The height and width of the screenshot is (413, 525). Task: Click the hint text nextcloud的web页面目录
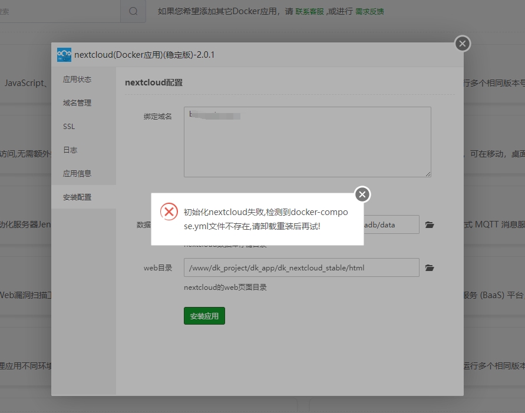pyautogui.click(x=225, y=288)
